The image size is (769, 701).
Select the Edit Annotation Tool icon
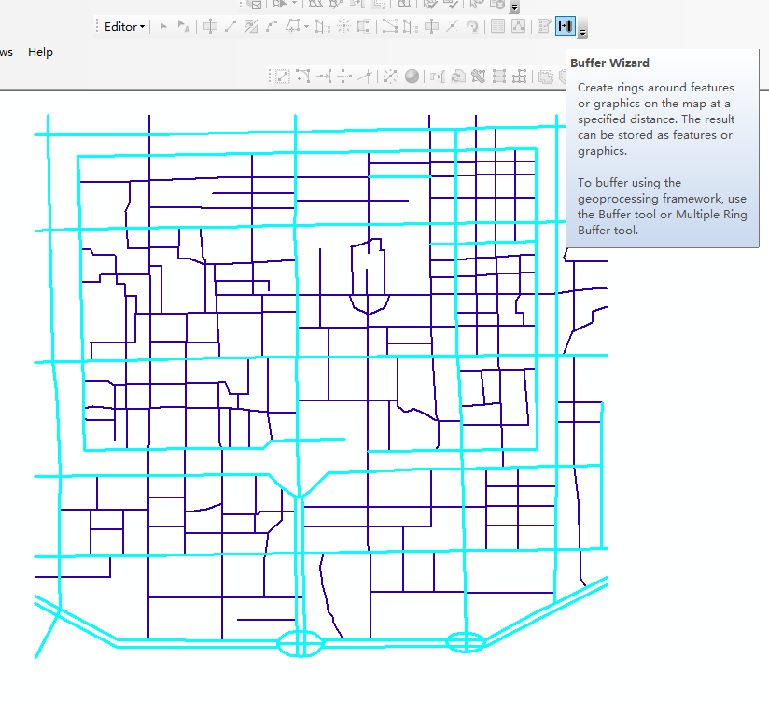184,26
